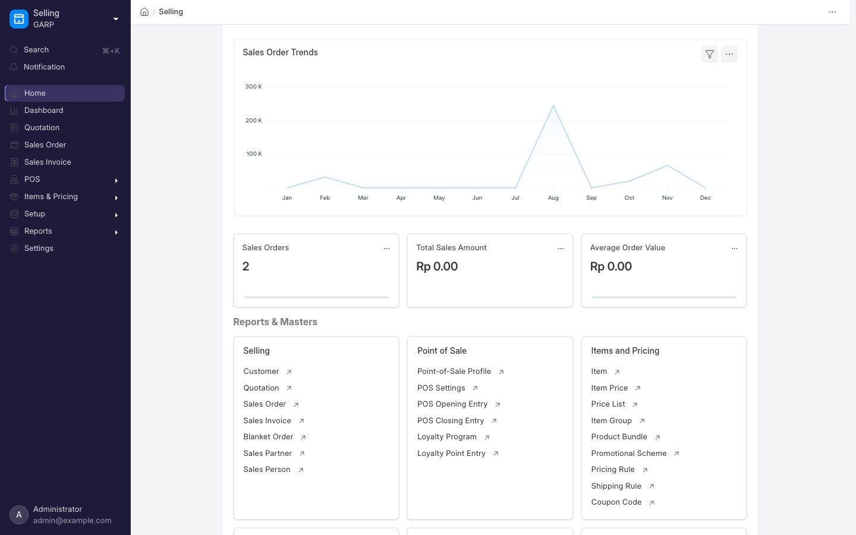Open the Product Bundle link
This screenshot has width=856, height=535.
pos(619,437)
